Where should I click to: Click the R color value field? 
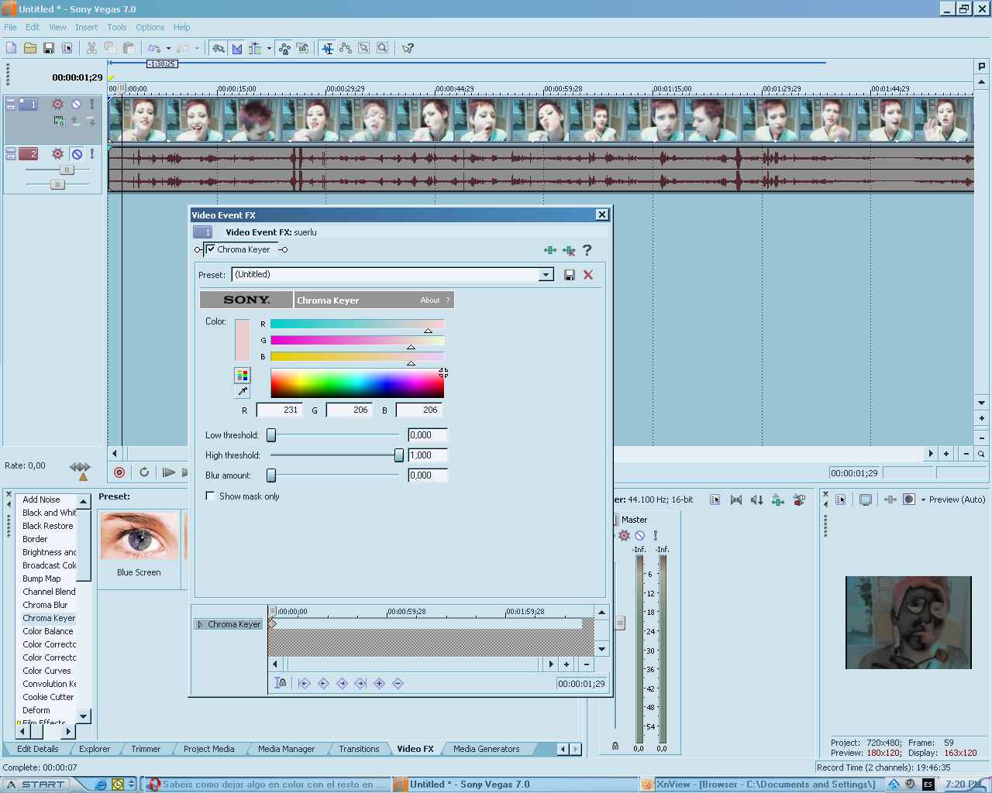coord(279,410)
